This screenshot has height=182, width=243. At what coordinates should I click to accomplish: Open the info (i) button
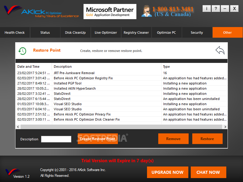coord(207,9)
